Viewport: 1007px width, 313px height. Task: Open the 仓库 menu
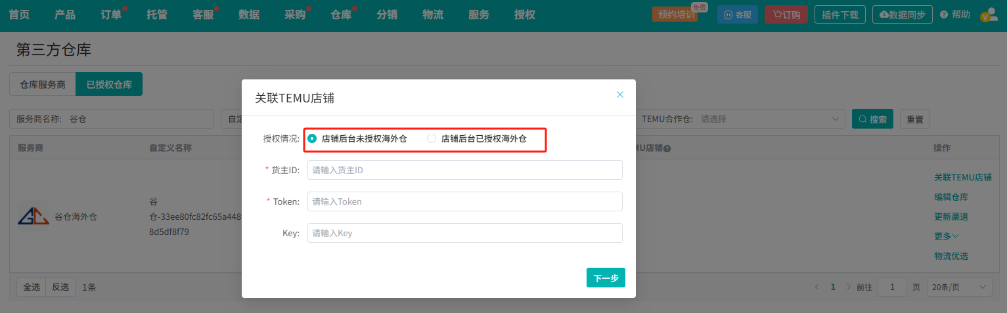tap(341, 14)
